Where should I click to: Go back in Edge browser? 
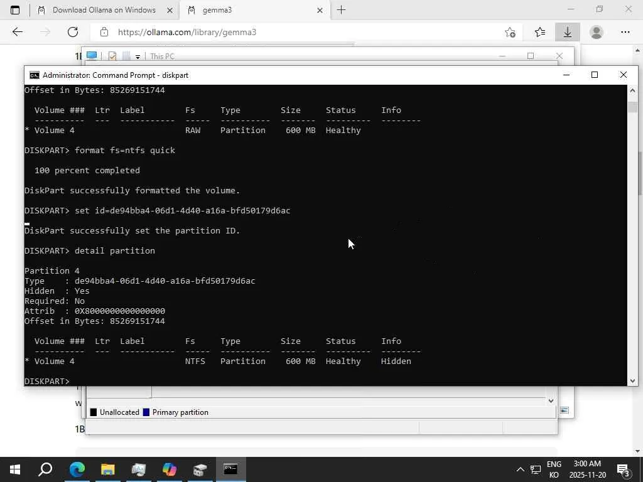point(17,32)
